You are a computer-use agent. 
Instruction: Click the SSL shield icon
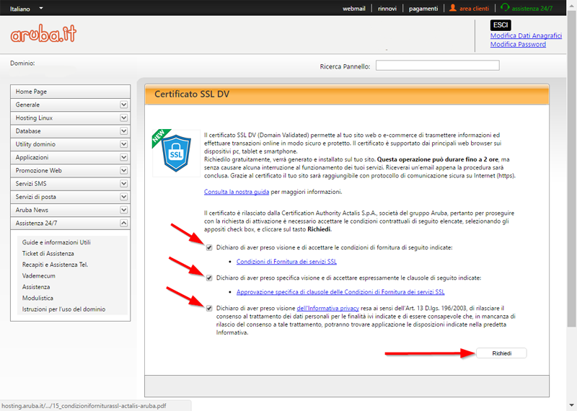(176, 154)
